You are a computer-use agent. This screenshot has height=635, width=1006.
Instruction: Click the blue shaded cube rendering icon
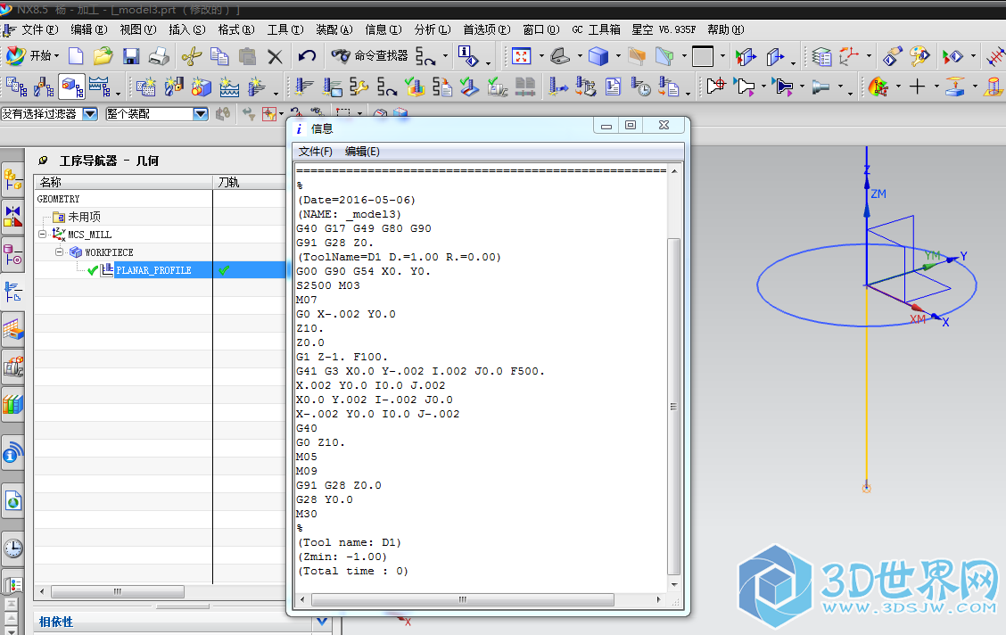[x=598, y=56]
